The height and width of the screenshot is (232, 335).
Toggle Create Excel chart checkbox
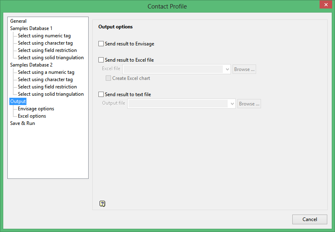(108, 78)
